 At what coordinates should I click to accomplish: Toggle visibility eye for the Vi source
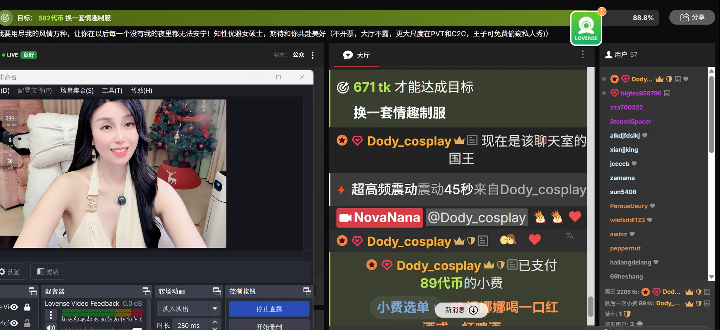click(x=14, y=307)
